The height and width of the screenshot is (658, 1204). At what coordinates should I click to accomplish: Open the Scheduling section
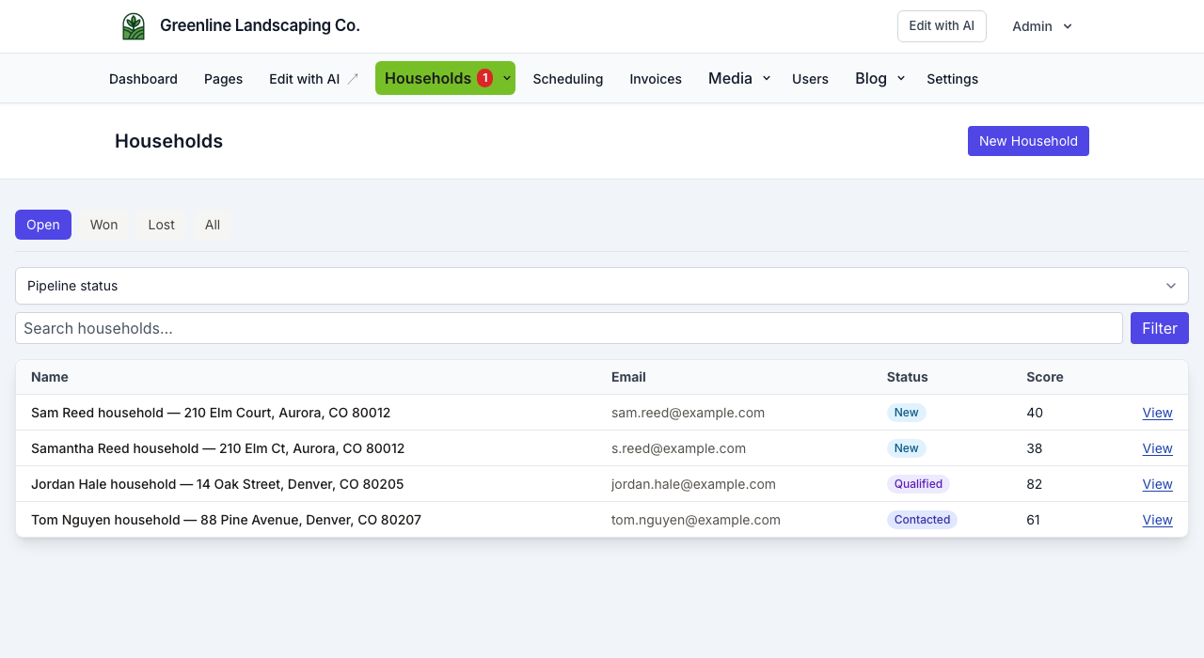pos(568,79)
